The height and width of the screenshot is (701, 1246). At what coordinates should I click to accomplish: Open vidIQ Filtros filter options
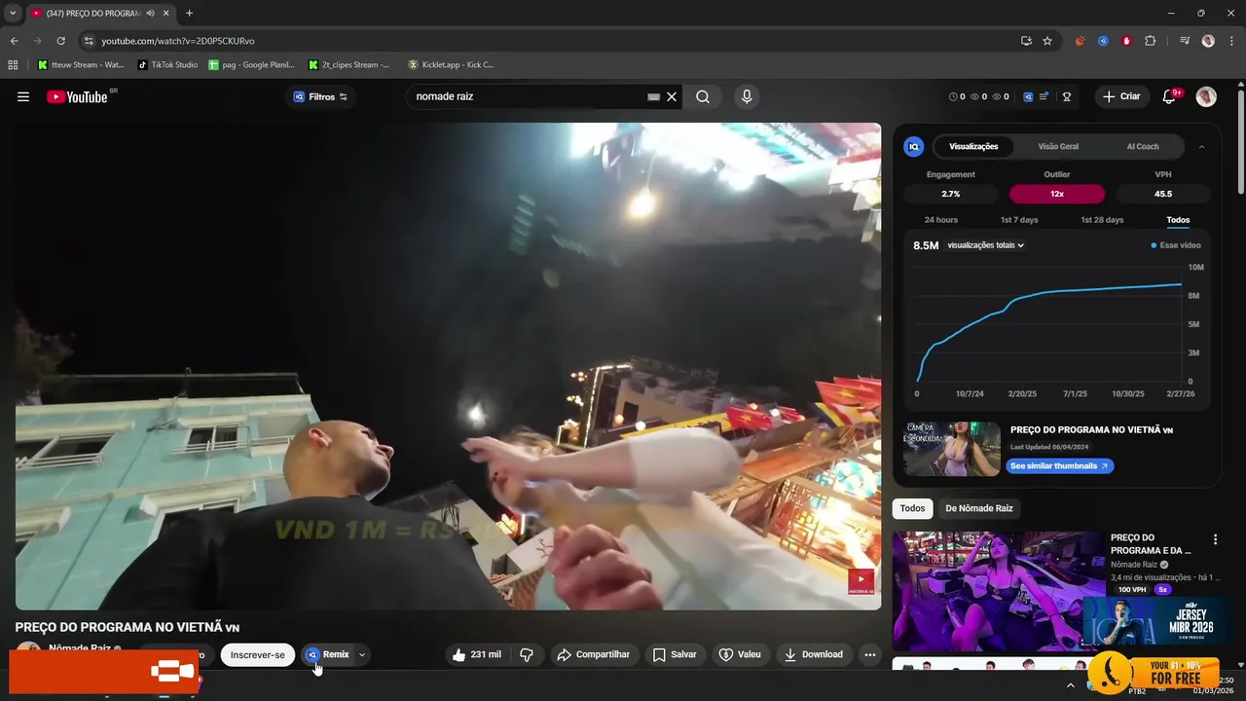[x=320, y=96]
